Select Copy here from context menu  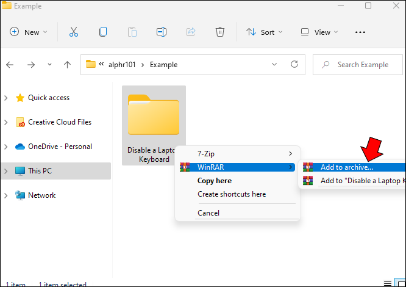(215, 181)
